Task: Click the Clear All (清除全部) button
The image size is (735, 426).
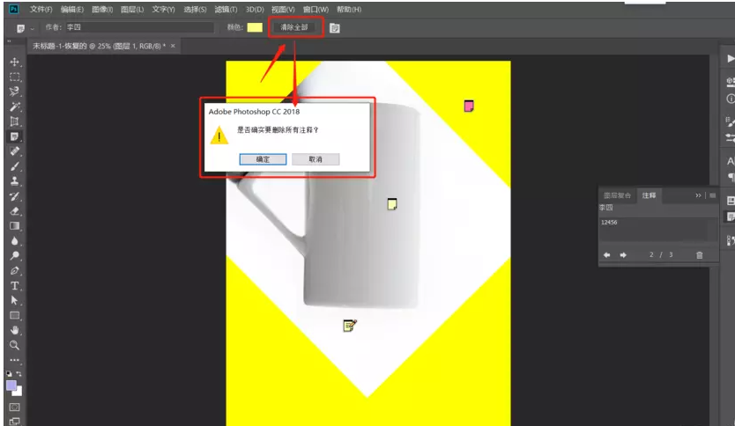Action: pyautogui.click(x=294, y=27)
